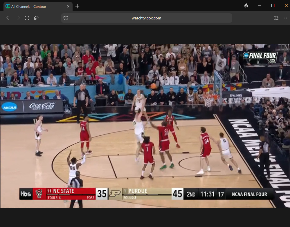Image resolution: width=290 pixels, height=227 pixels.
Task: Click the fire clear-data icon
Action: (246, 6)
